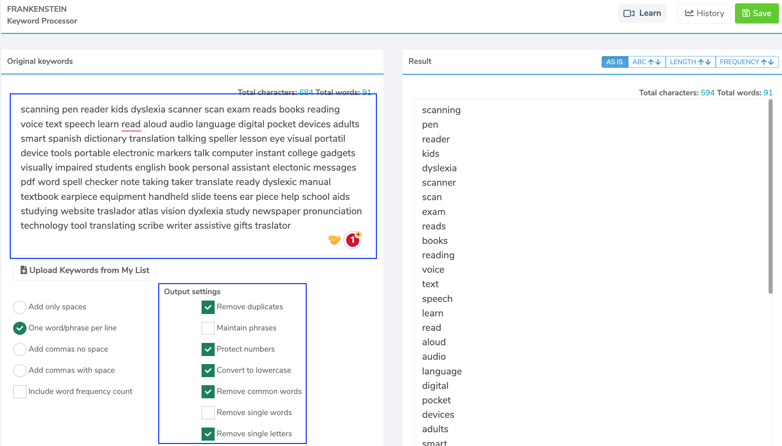Click the handshake emoji icon in textarea
782x446 pixels.
click(334, 240)
